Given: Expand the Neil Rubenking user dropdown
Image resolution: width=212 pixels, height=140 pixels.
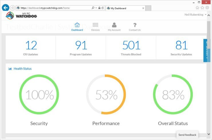Looking at the screenshot, I should 196,15.
